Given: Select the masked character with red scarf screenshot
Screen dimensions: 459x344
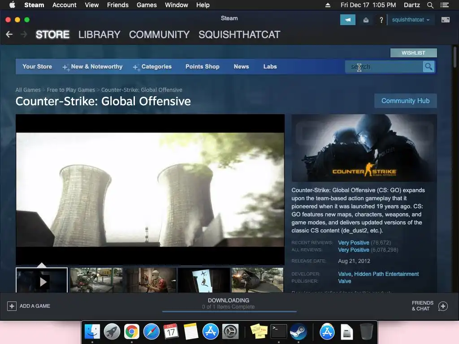Looking at the screenshot, I should click(150, 280).
